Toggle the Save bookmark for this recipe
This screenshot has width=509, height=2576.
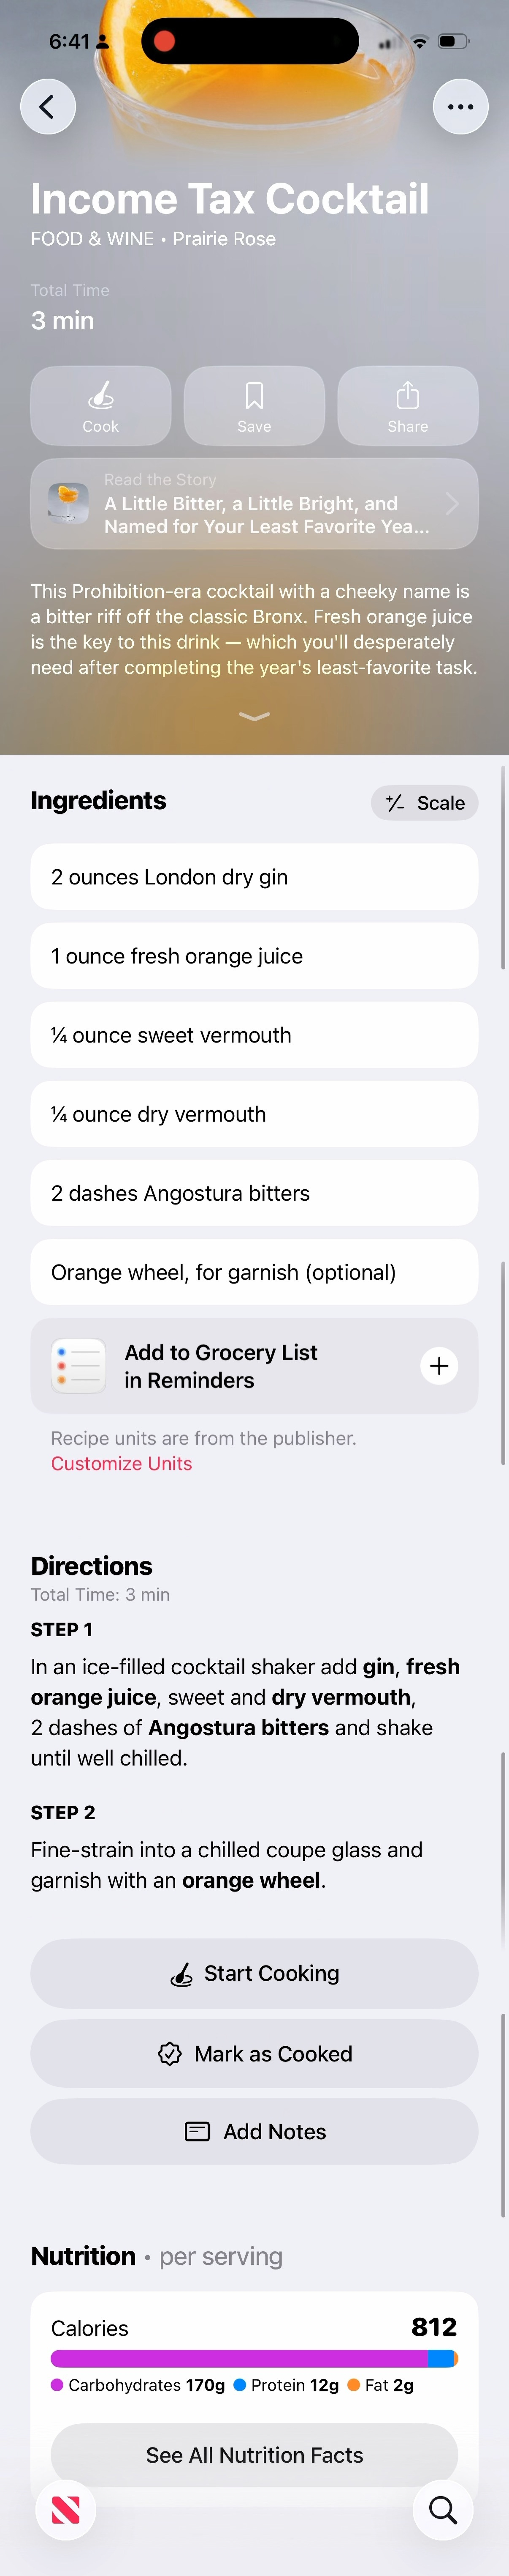click(254, 406)
